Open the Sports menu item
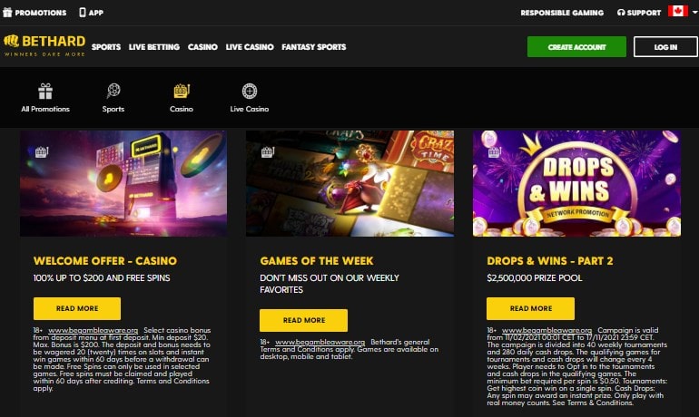The width and height of the screenshot is (699, 417). pos(106,47)
